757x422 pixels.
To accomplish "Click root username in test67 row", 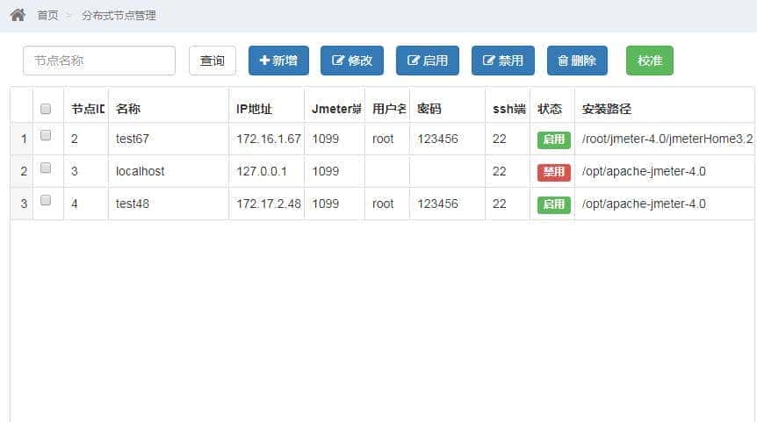I will click(383, 139).
